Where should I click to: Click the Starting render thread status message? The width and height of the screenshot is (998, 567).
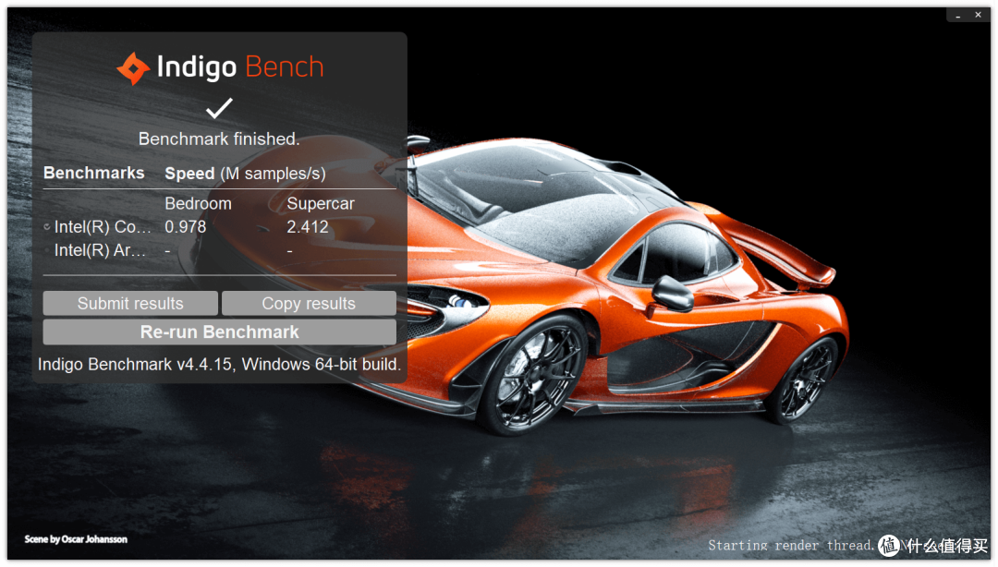[x=791, y=546]
